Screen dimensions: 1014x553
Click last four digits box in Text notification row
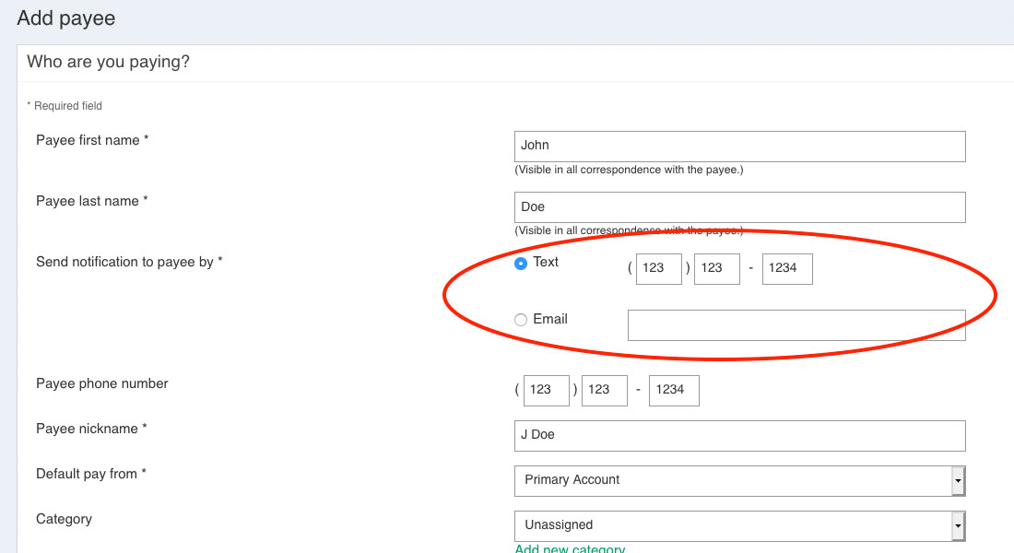787,268
